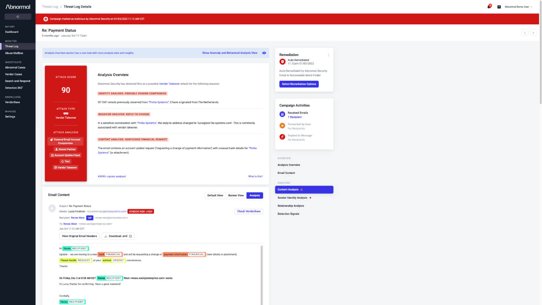The width and height of the screenshot is (542, 305).
Task: Click the highlighted 'Please handle' REQUEST tag
Action: click(76, 260)
